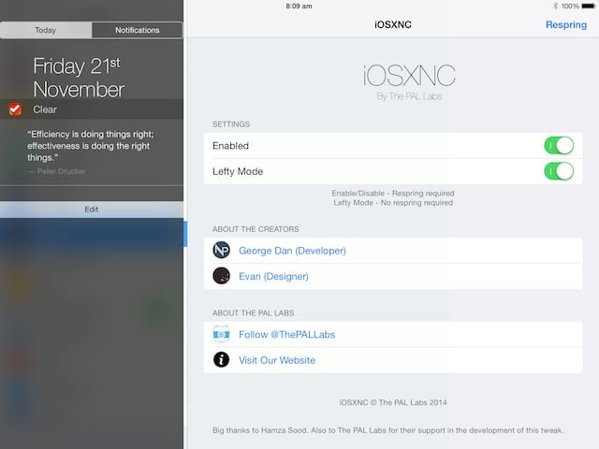Tap the iOSXNC © The PAL Labs 2014 footer
This screenshot has width=599, height=449.
point(393,402)
